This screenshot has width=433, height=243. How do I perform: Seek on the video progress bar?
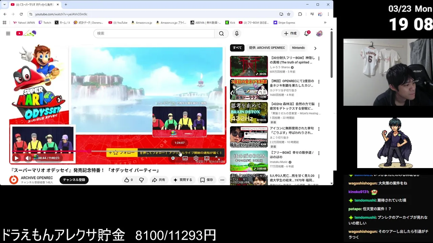118,152
